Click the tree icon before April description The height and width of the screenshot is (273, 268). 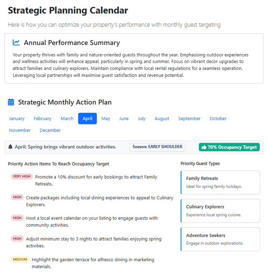click(10, 147)
